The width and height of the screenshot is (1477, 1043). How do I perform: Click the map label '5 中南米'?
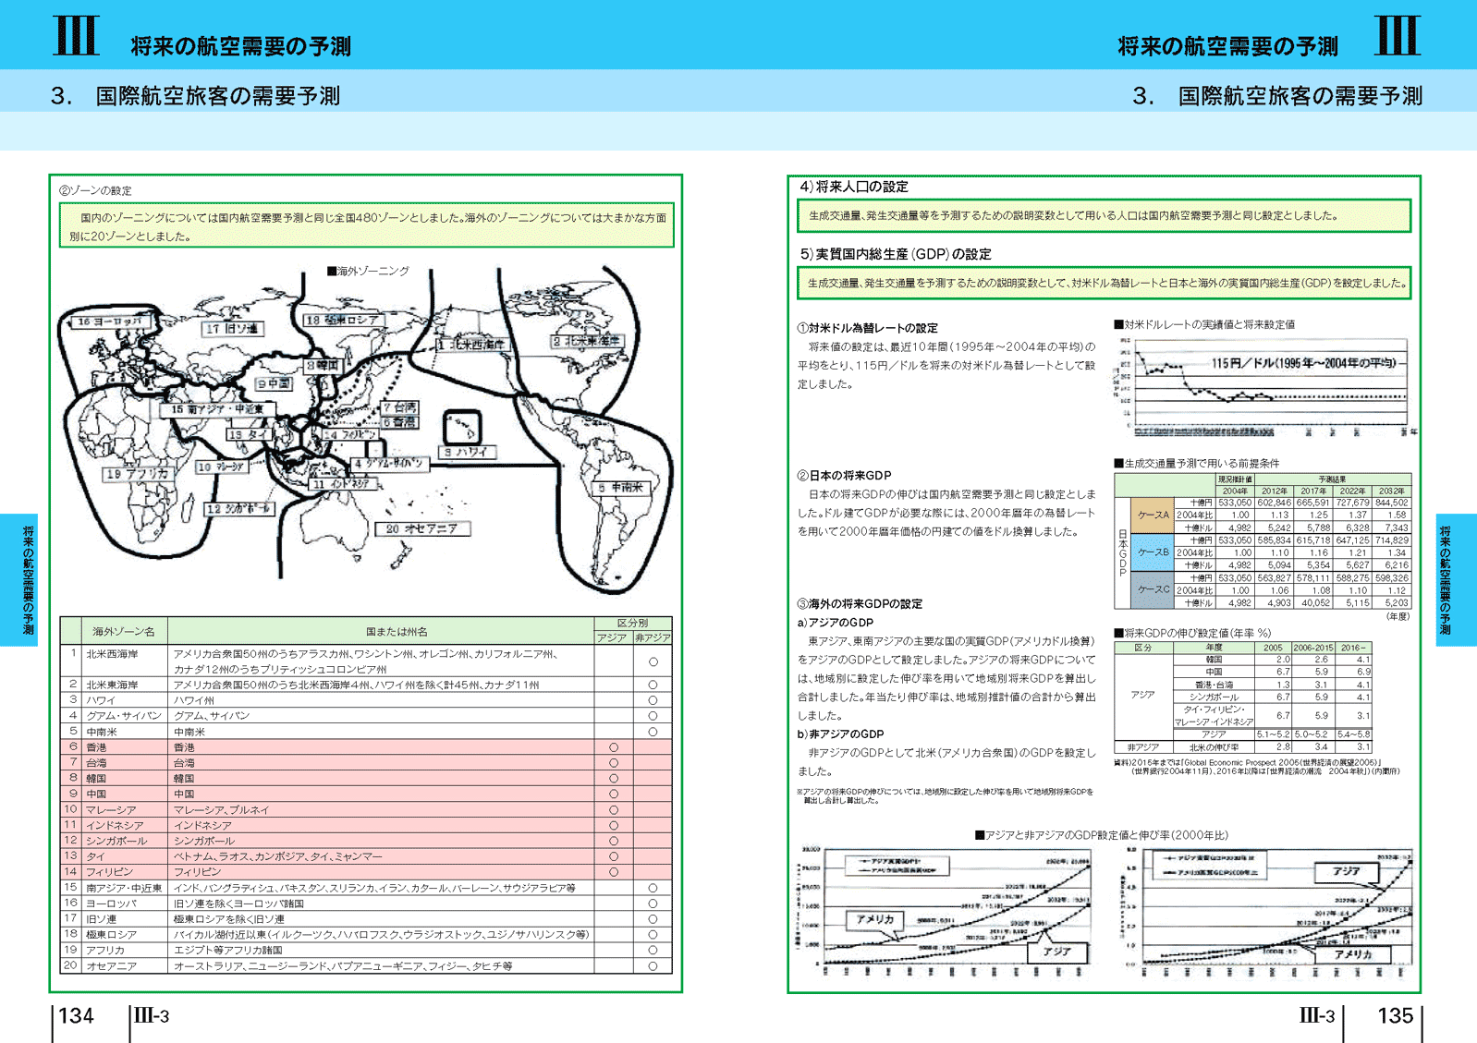(622, 487)
